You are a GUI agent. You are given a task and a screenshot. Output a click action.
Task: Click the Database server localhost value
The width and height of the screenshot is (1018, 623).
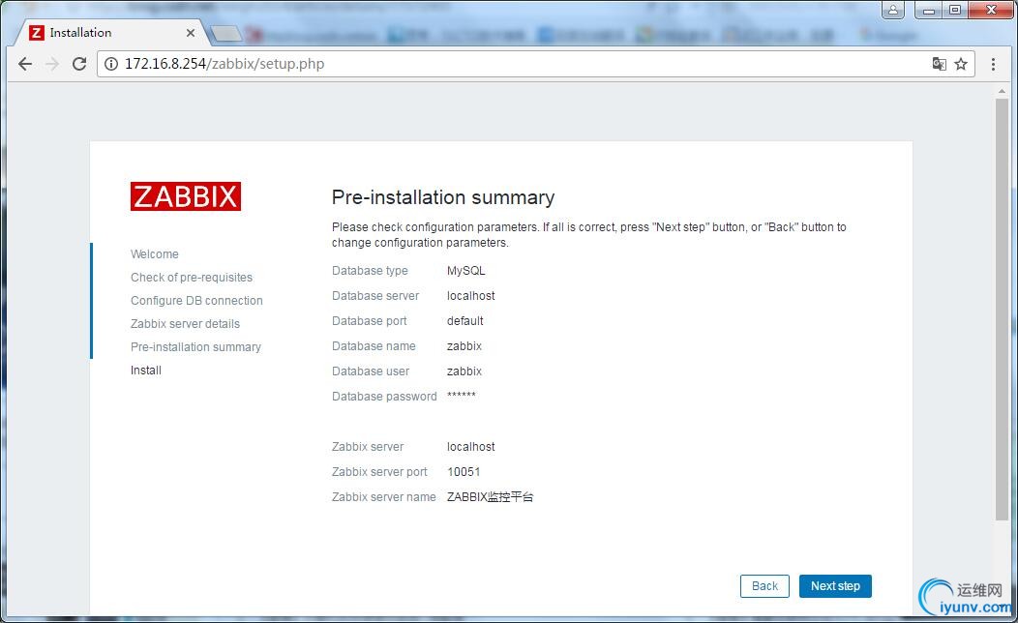pyautogui.click(x=470, y=296)
